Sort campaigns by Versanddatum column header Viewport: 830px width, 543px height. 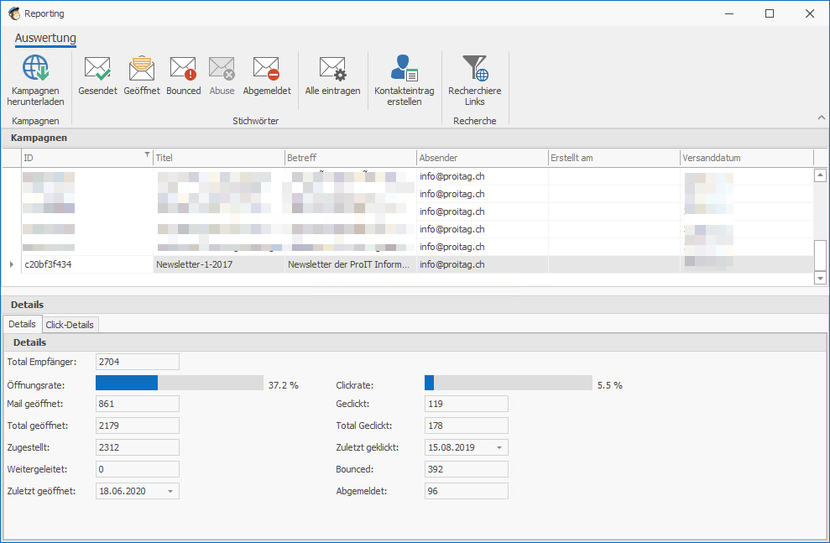[x=746, y=158]
